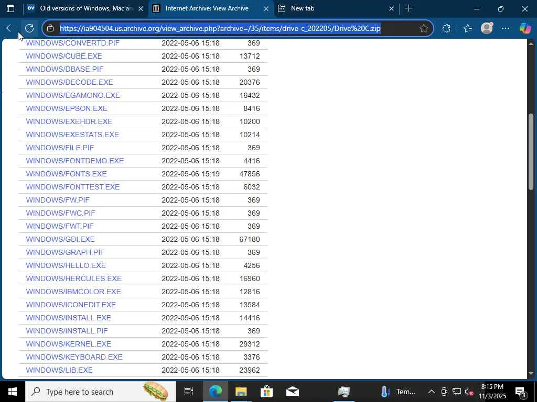The image size is (537, 402).
Task: Click the vertical scrollbar thumb
Action: (x=531, y=151)
